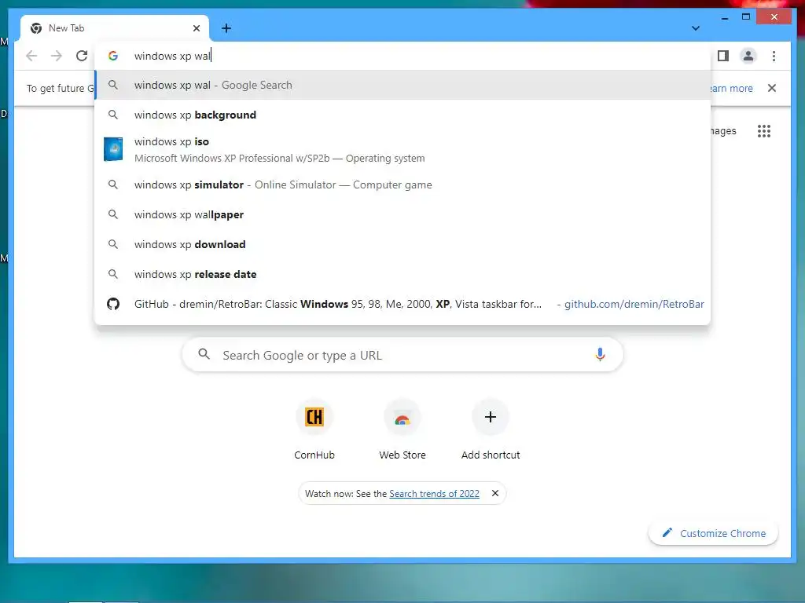Open github.com/dremin/RetroBar link
The image size is (805, 603).
pos(634,304)
